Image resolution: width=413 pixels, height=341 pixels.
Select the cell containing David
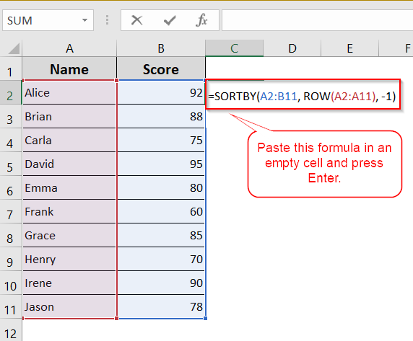tap(69, 164)
